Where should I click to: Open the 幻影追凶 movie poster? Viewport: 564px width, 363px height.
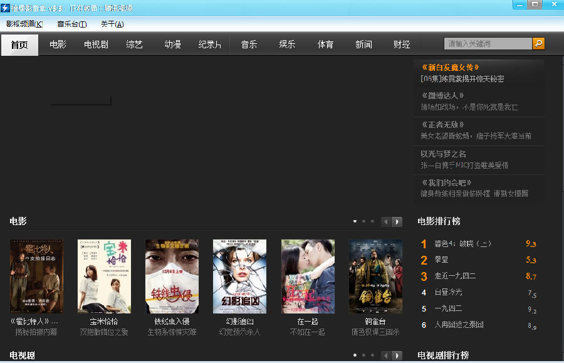click(x=239, y=276)
